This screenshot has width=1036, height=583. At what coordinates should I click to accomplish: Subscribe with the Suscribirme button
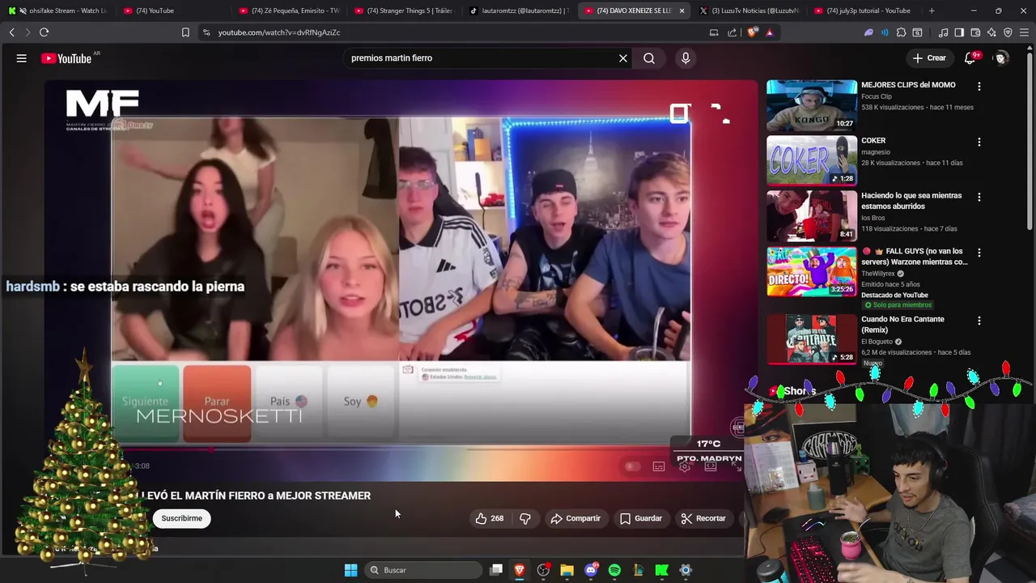[182, 518]
